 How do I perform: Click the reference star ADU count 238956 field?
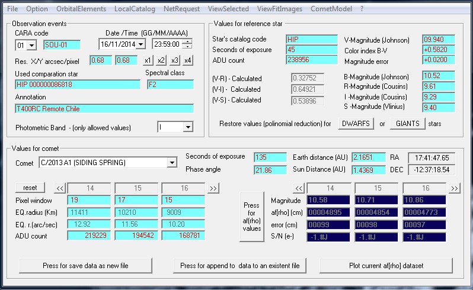coord(312,60)
